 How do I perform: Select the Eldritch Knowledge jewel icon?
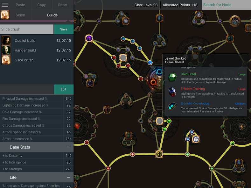(172, 106)
